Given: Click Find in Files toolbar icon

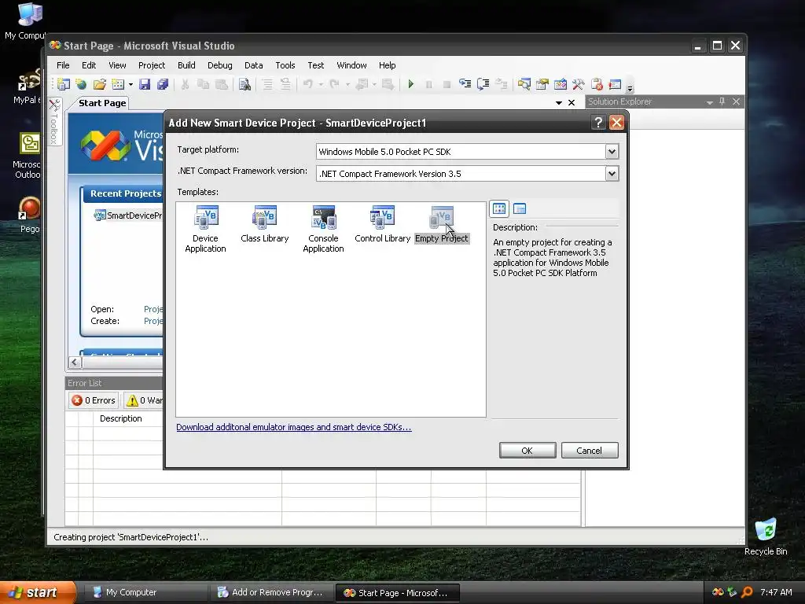Looking at the screenshot, I should [x=245, y=84].
